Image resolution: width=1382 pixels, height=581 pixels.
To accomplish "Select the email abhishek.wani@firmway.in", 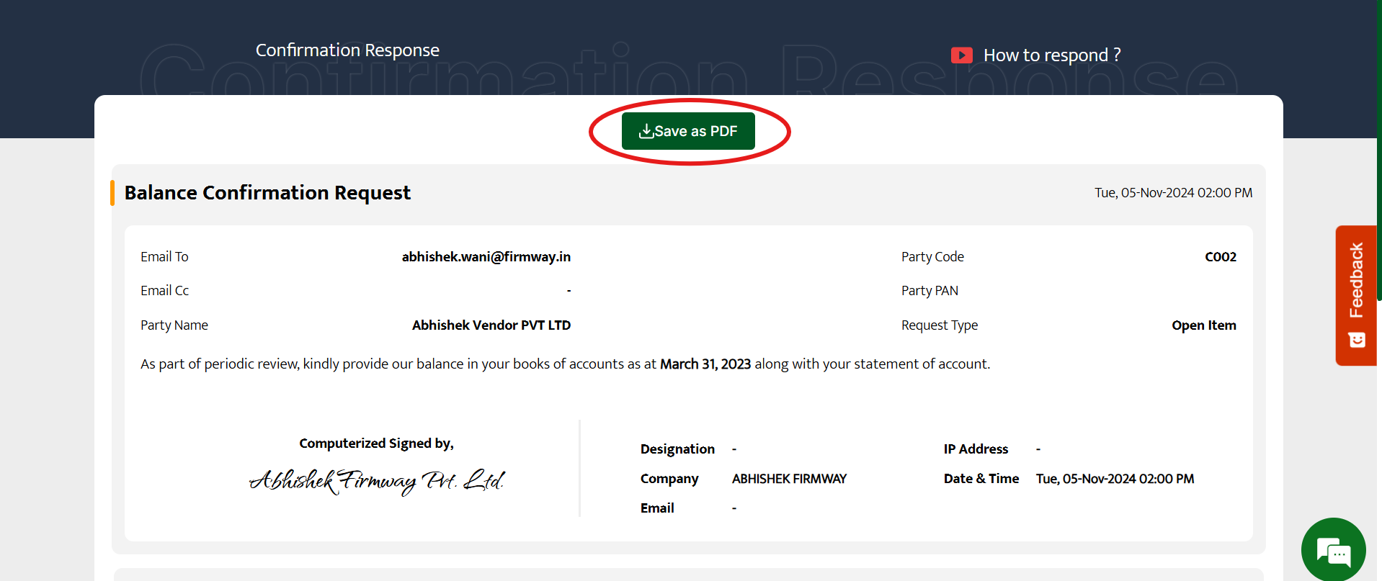I will coord(486,257).
